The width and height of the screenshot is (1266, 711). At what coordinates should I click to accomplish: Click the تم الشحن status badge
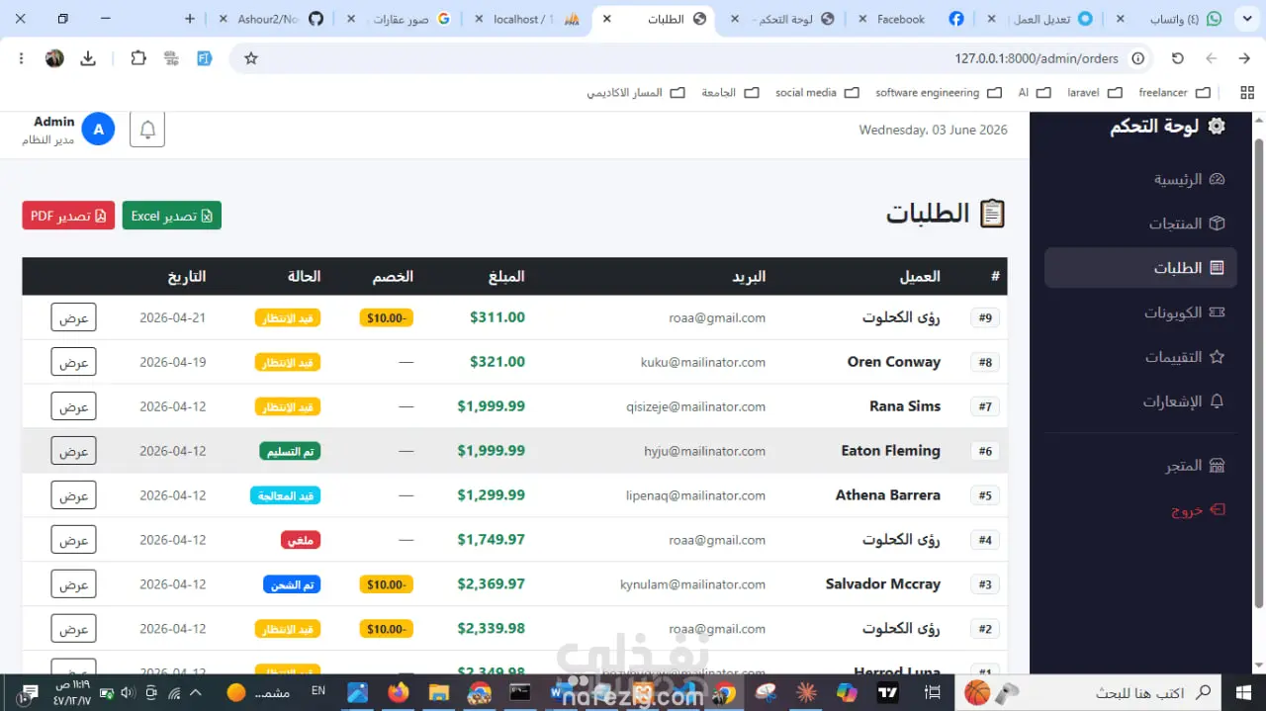[292, 584]
